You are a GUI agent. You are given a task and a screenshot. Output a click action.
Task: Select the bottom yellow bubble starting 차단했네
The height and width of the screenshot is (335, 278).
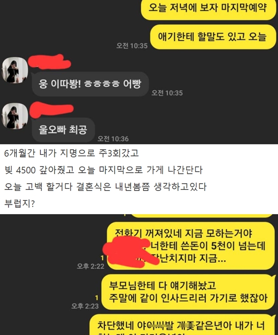[x=182, y=325]
